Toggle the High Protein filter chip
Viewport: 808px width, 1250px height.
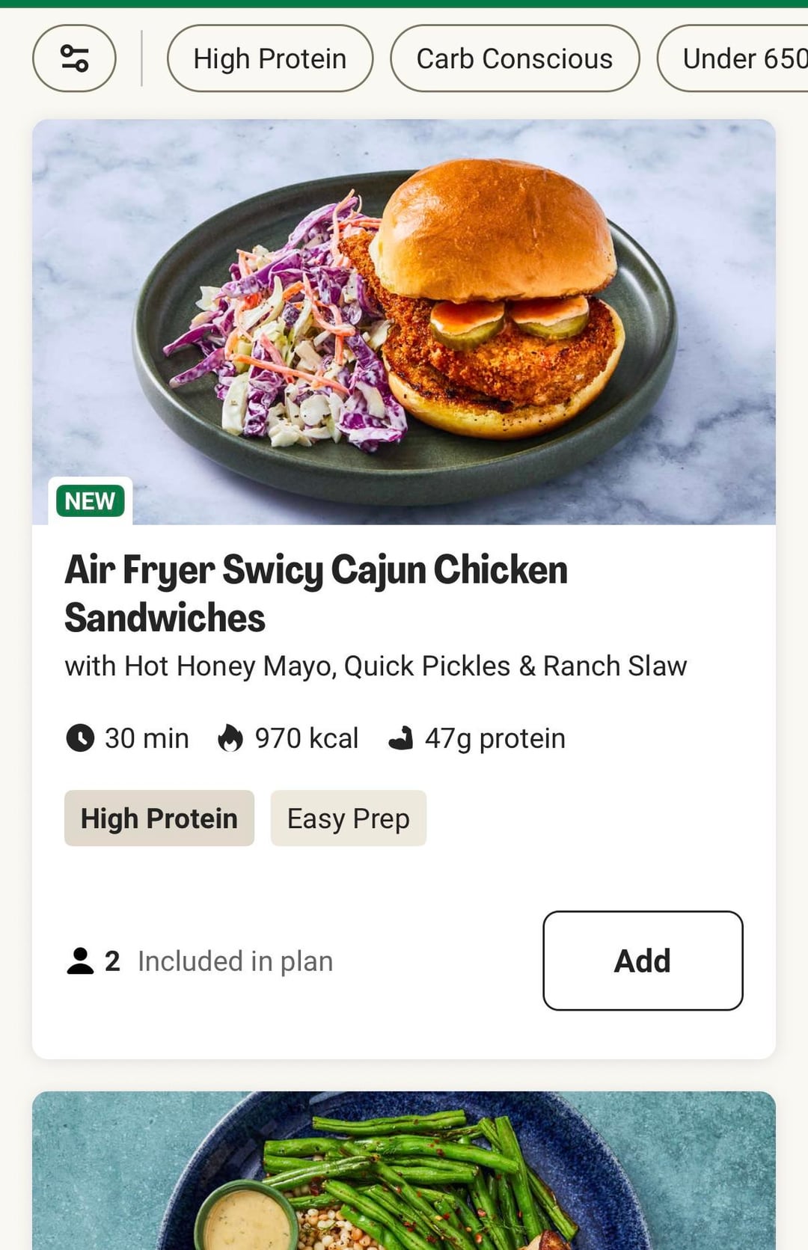pyautogui.click(x=269, y=58)
